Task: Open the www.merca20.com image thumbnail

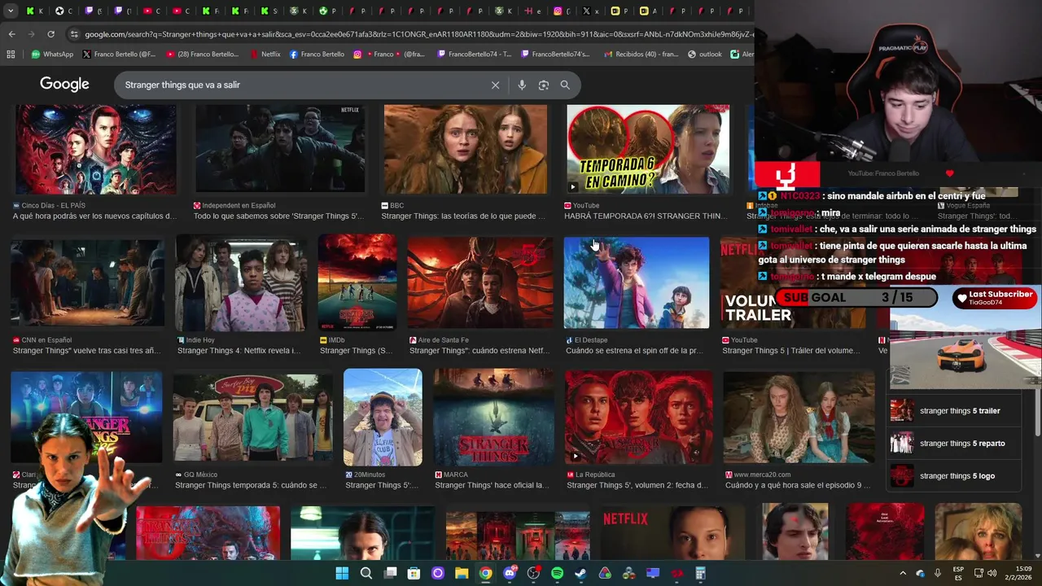Action: 799,418
